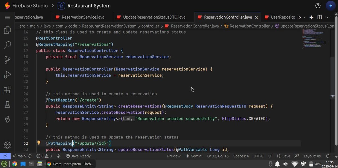The height and width of the screenshot is (168, 338).
Task: Show errors and warnings count
Action: pos(44,156)
